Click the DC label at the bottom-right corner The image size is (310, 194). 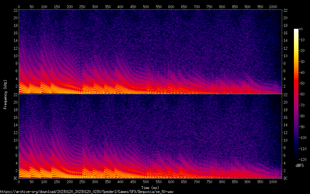click(285, 178)
